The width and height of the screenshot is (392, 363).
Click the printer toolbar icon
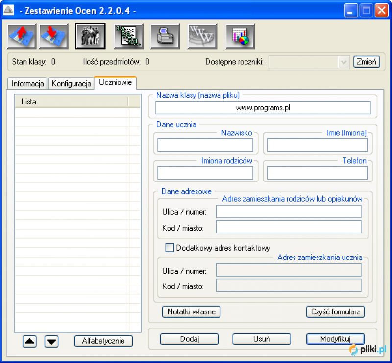tap(165, 36)
